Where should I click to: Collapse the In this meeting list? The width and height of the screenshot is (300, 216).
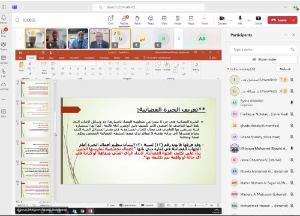(228, 69)
